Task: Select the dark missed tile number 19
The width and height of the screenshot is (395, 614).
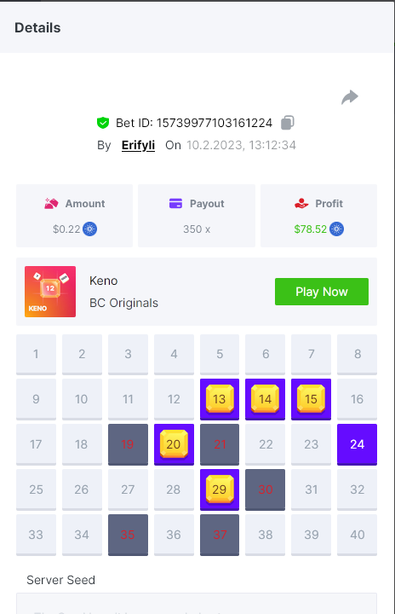Action: 128,444
